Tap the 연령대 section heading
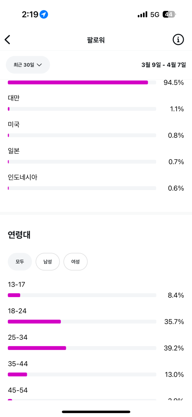The height and width of the screenshot is (417, 192). [x=19, y=235]
